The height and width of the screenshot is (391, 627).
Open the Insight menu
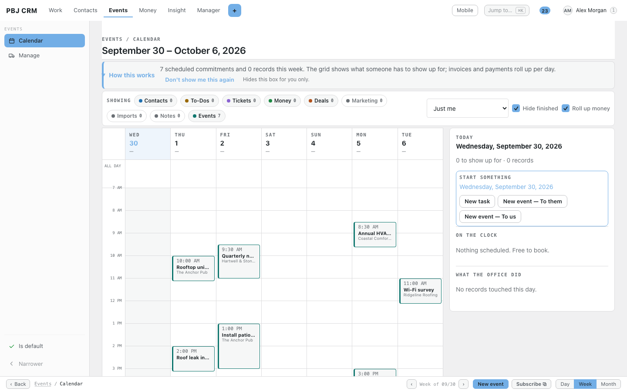pyautogui.click(x=177, y=10)
